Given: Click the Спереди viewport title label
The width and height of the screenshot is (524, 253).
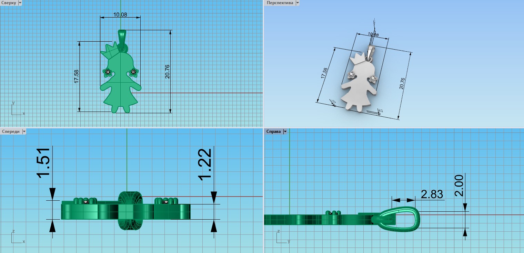Looking at the screenshot, I should pos(10,131).
